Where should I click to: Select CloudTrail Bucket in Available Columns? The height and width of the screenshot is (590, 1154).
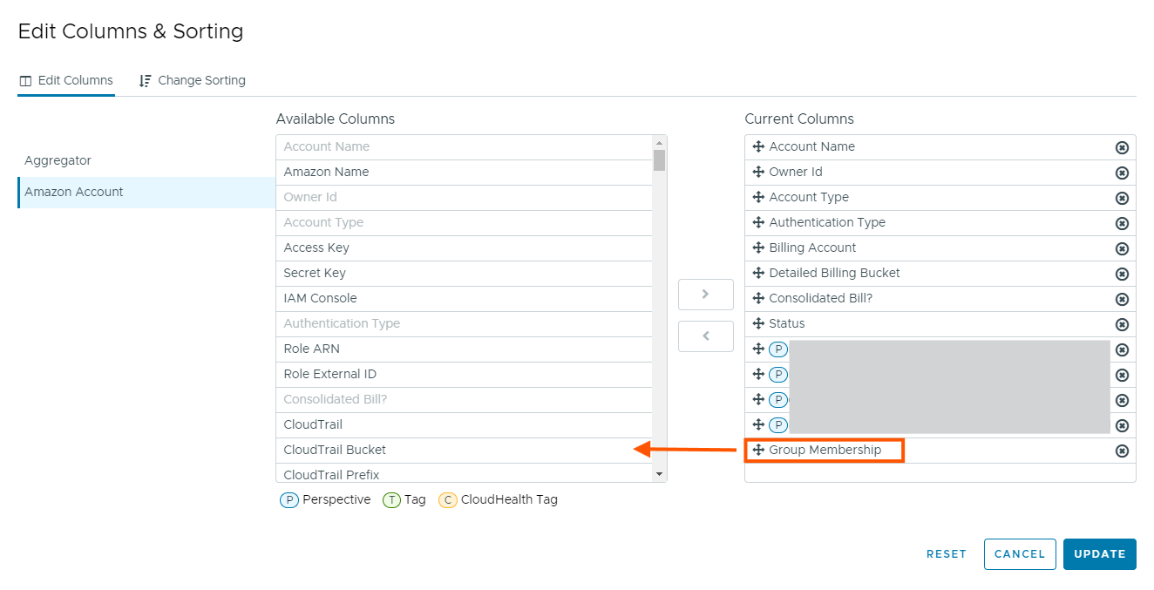pos(335,450)
